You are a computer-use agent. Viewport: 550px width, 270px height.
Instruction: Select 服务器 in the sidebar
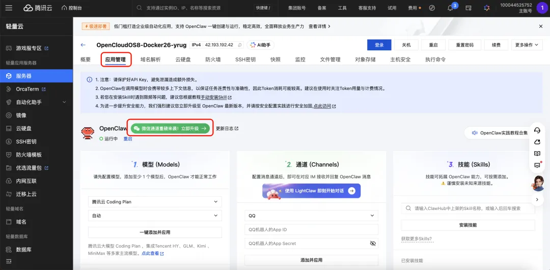click(37, 76)
